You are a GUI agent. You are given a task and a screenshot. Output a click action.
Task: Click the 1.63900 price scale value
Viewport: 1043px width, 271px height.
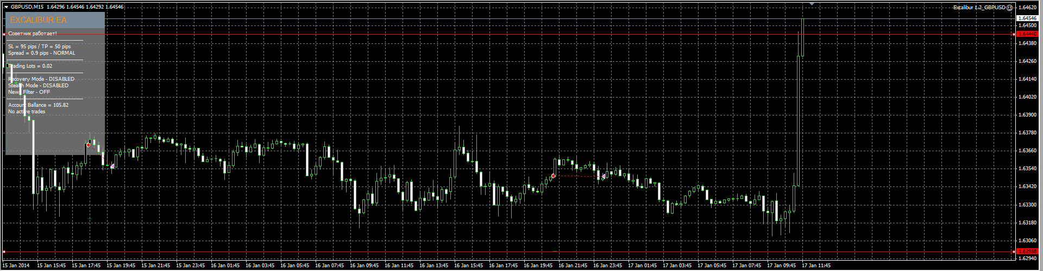(x=1027, y=115)
